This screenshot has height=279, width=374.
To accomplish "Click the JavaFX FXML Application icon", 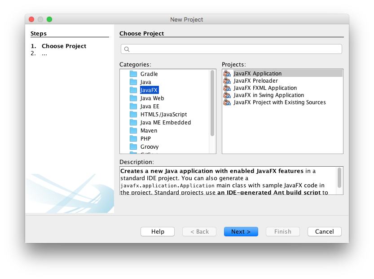I will click(x=227, y=88).
